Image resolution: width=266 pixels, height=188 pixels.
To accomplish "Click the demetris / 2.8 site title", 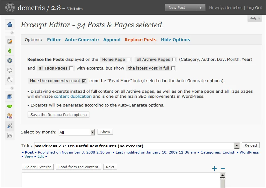I will click(x=39, y=8).
